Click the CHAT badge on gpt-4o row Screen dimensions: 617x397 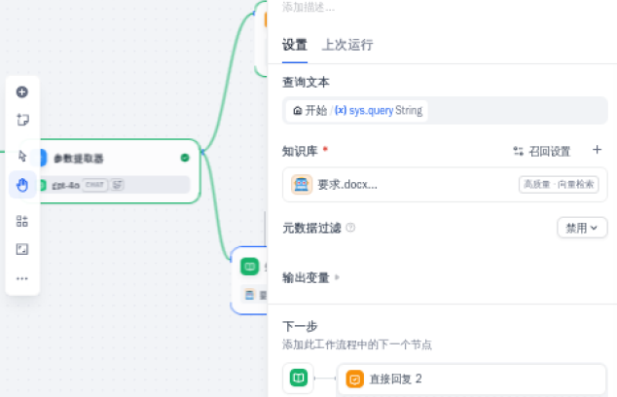pyautogui.click(x=94, y=185)
